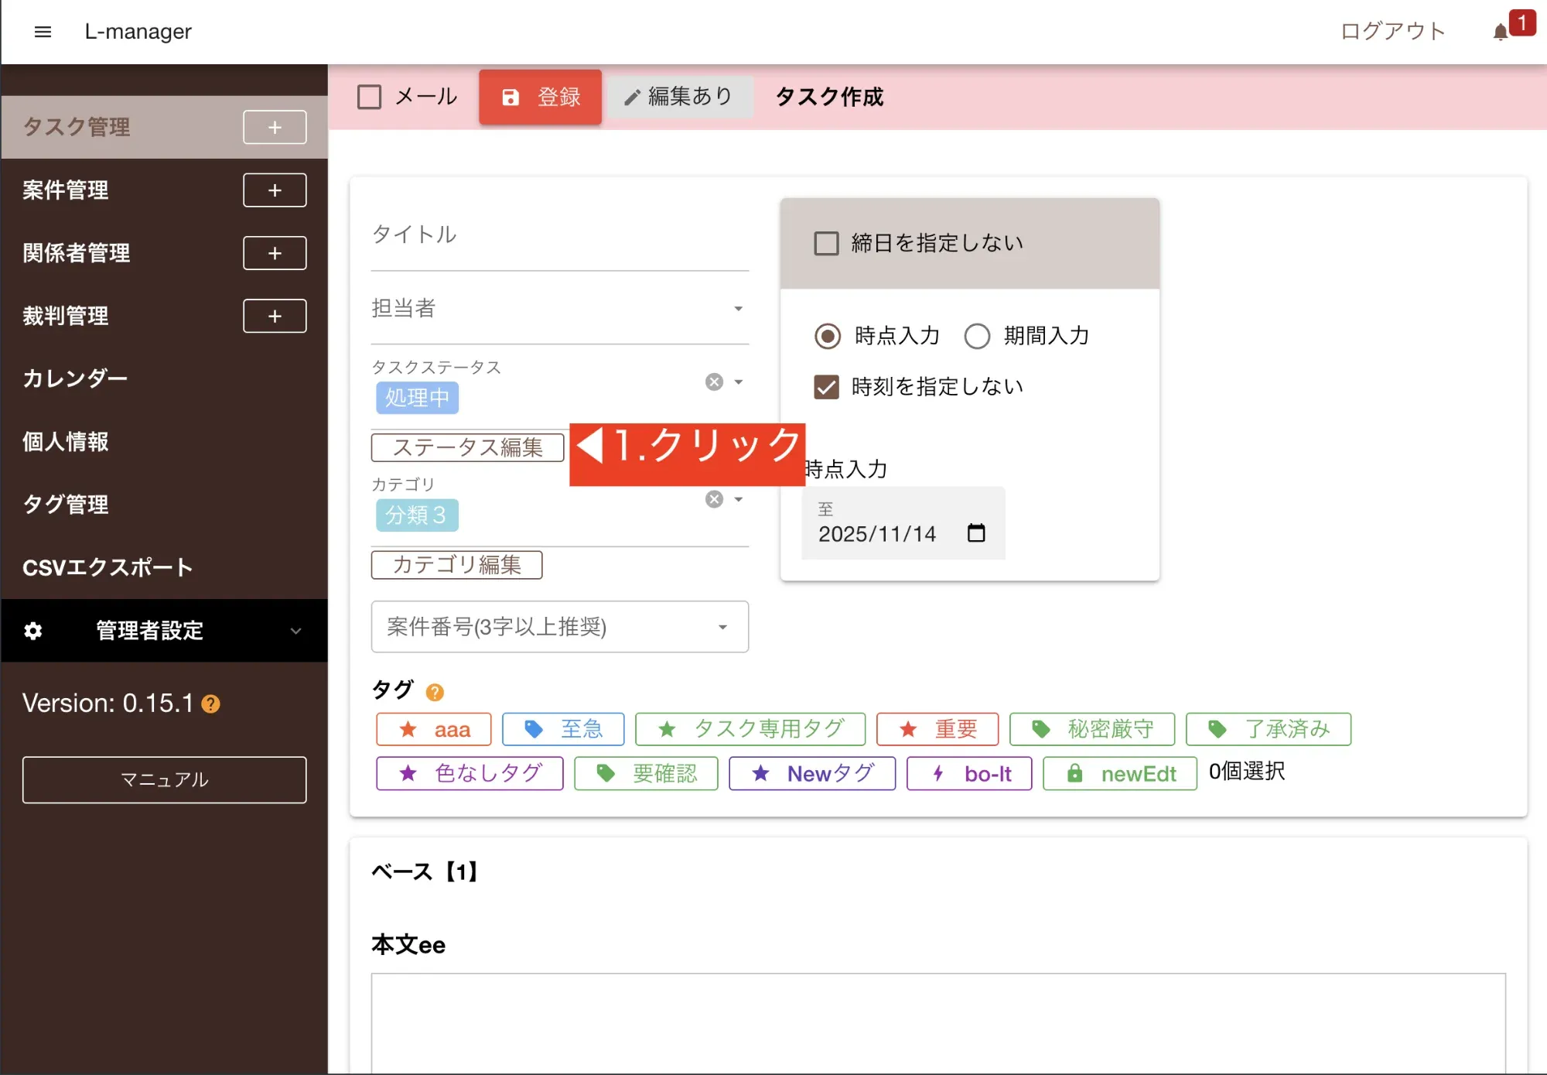This screenshot has width=1547, height=1075.
Task: Check 締日を指定しない checkbox
Action: [826, 243]
